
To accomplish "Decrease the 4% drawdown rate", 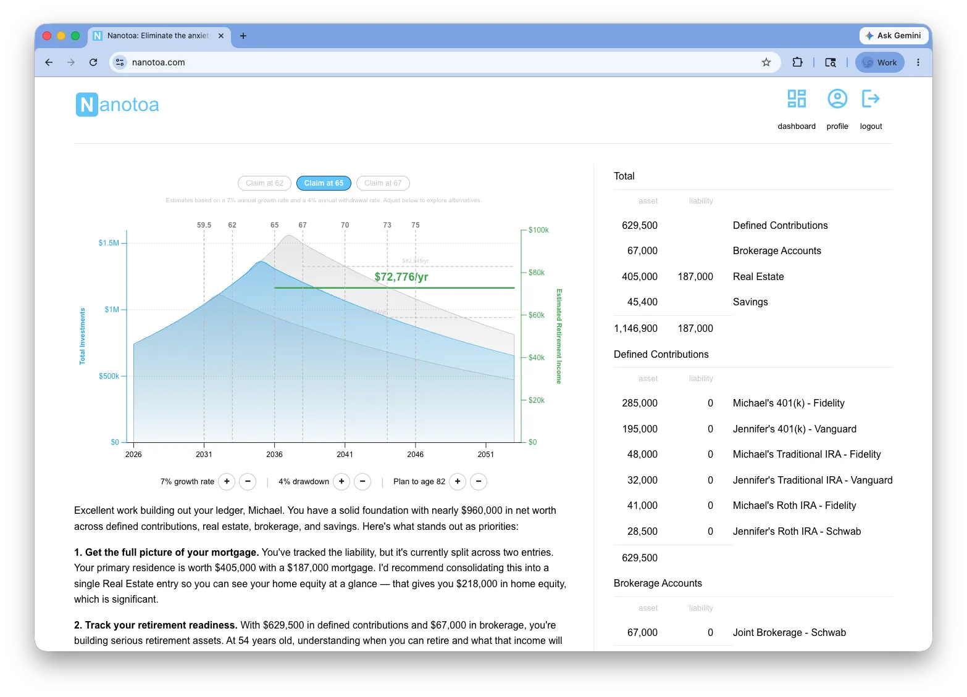I will [x=362, y=482].
